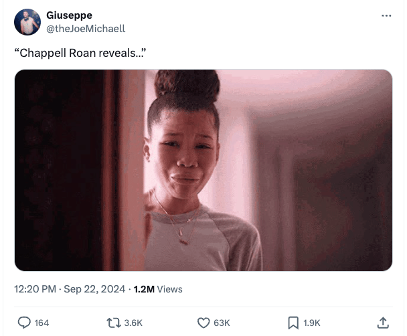Viewport: 407px width, 336px height.
Task: Click the 1.9K bookmarks count
Action: (312, 323)
